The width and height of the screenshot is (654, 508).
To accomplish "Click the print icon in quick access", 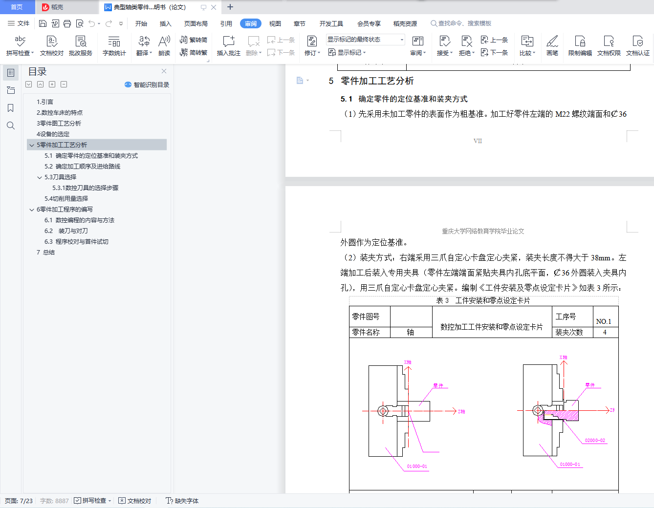I will (67, 23).
